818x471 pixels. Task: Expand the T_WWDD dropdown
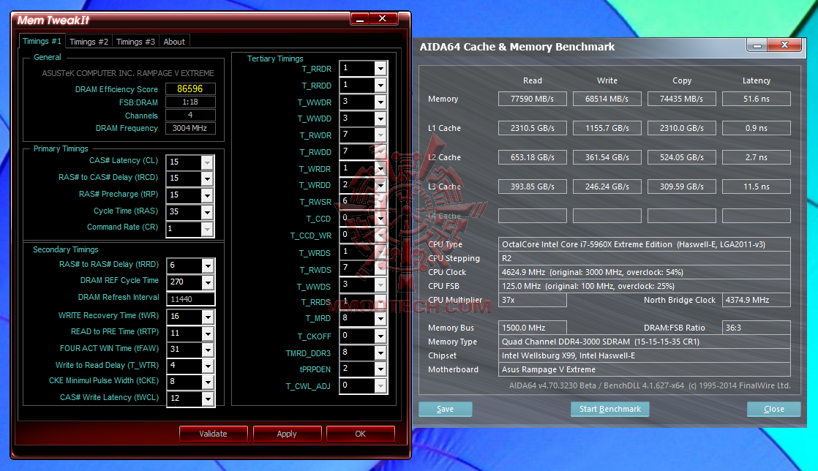380,118
